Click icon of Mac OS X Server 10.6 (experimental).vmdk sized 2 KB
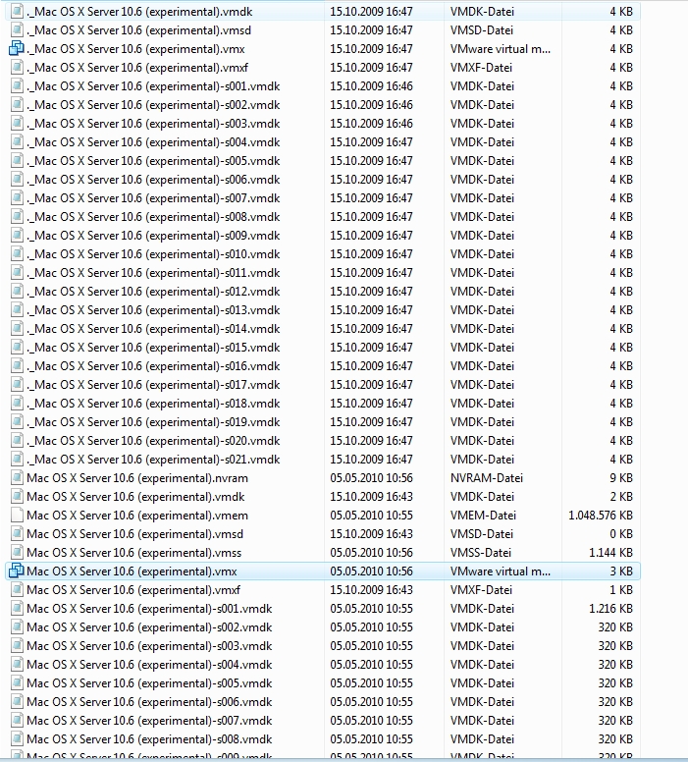Viewport: 688px width, 762px height. [x=17, y=497]
